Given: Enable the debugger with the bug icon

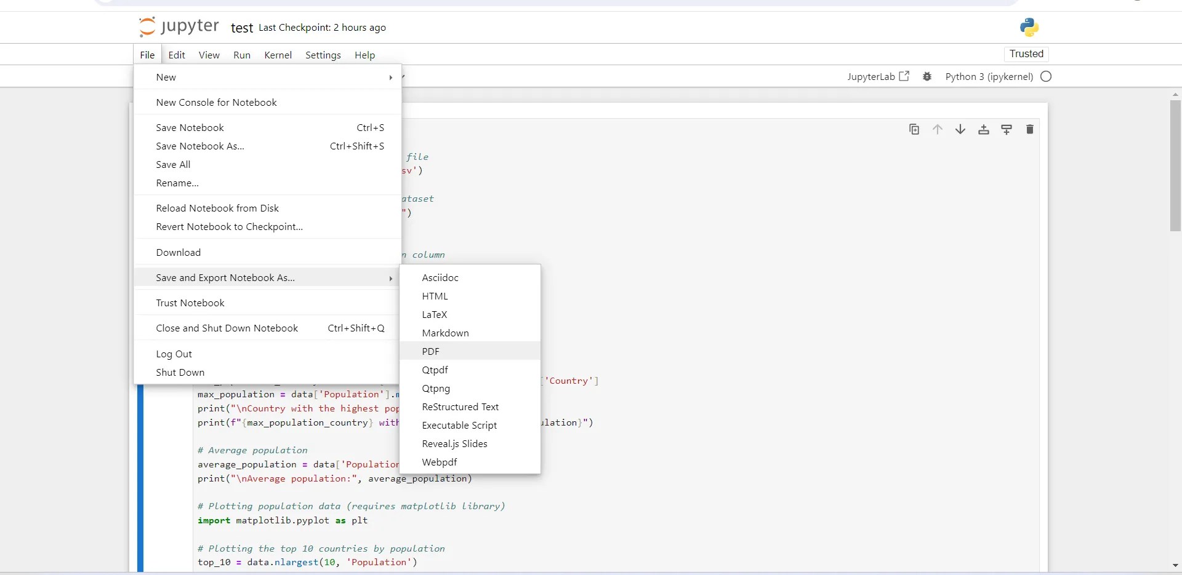Looking at the screenshot, I should (x=927, y=76).
